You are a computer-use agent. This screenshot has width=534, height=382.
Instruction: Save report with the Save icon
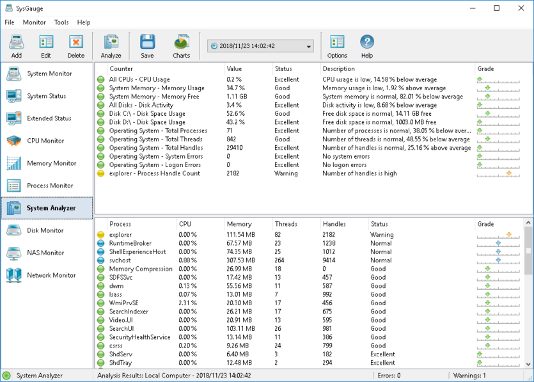point(148,43)
